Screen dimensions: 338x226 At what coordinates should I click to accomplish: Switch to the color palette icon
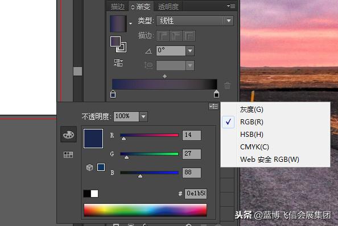tap(68, 135)
